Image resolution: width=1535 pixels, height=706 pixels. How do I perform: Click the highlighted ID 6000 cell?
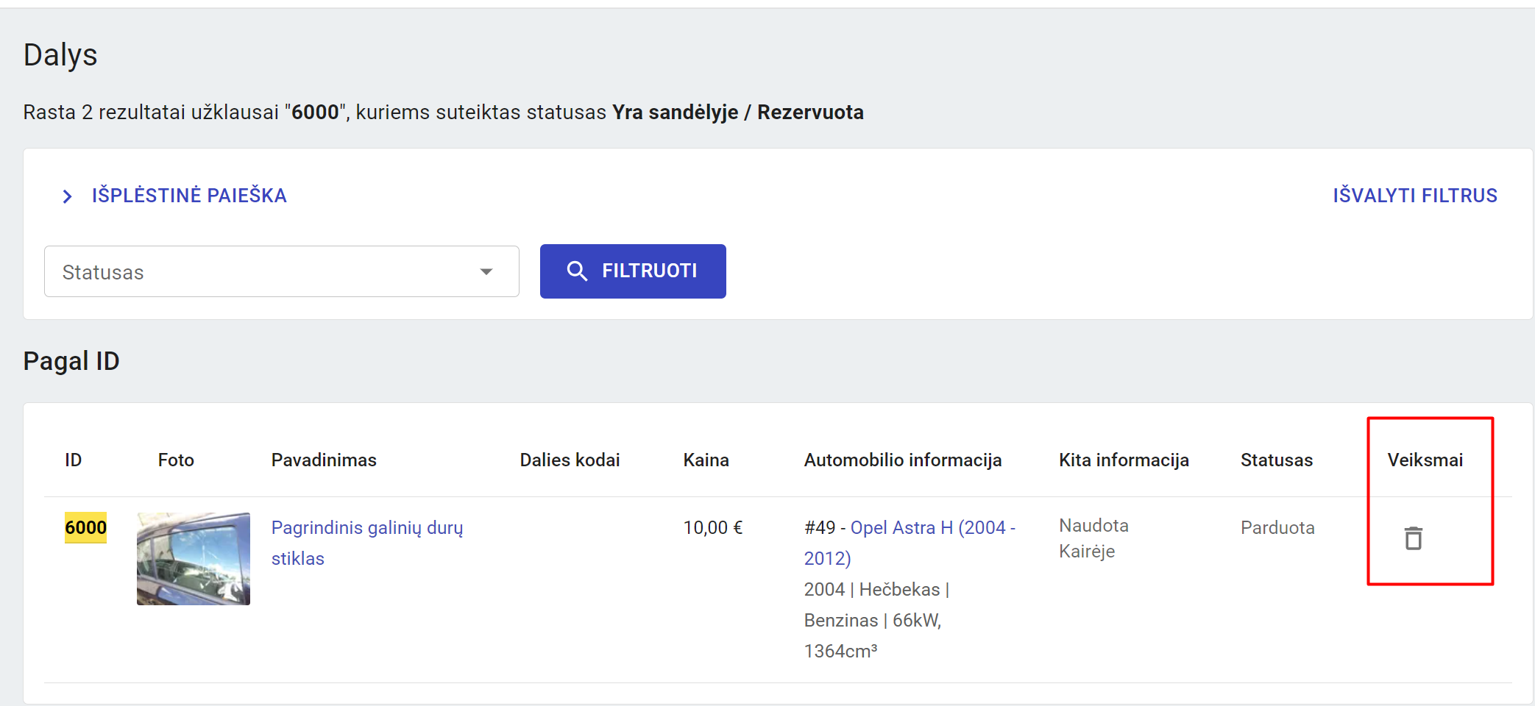click(85, 527)
